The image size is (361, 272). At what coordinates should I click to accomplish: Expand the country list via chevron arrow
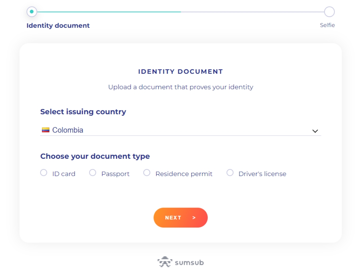click(x=315, y=131)
